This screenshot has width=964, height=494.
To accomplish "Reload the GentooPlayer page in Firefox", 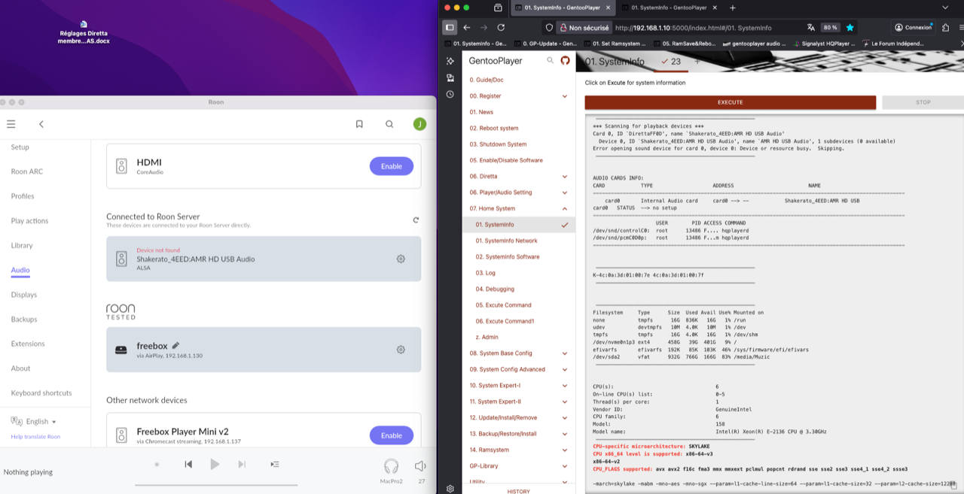I will click(501, 27).
